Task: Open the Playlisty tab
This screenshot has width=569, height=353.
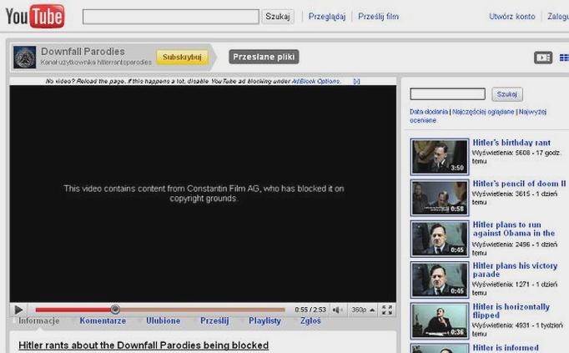Action: 264,321
